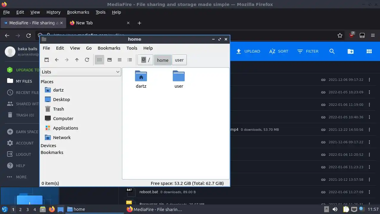Open file manager Tools menu
The height and width of the screenshot is (214, 380).
pos(132,48)
